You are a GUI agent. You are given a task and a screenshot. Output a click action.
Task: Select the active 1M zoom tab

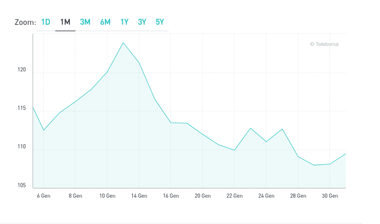65,22
